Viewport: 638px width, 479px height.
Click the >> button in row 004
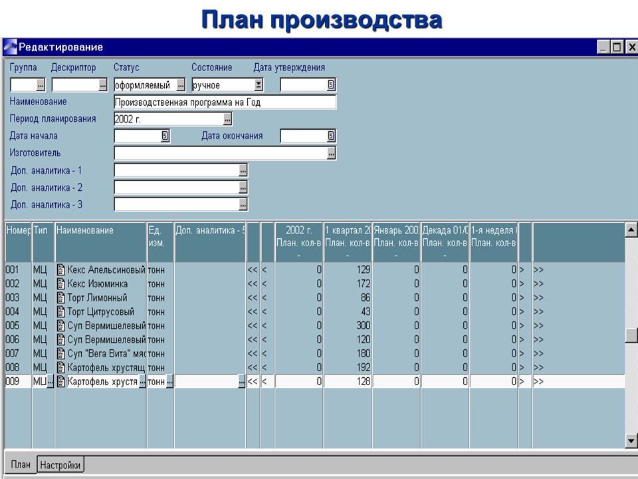point(538,311)
